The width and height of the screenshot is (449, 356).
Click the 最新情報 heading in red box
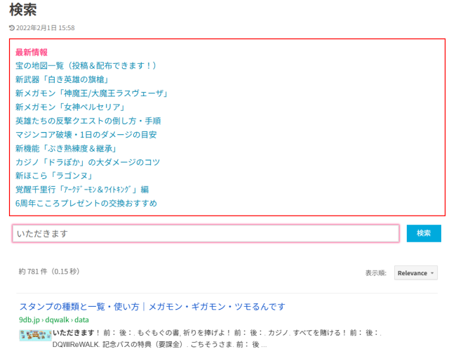[x=32, y=52]
